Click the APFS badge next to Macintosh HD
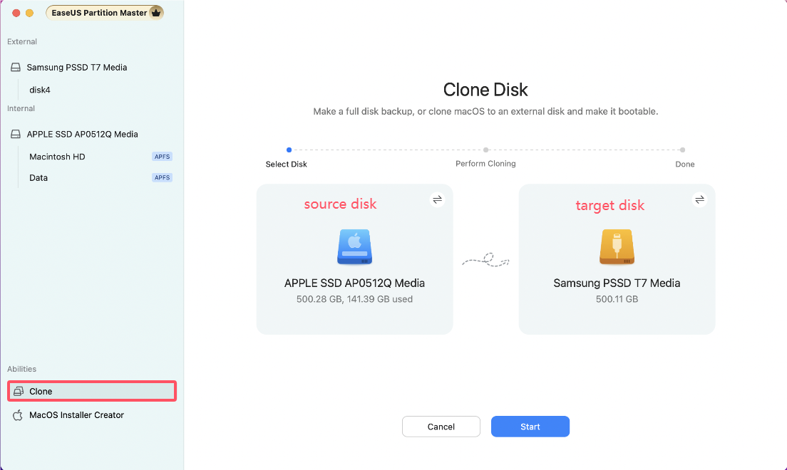The height and width of the screenshot is (470, 787). (163, 157)
